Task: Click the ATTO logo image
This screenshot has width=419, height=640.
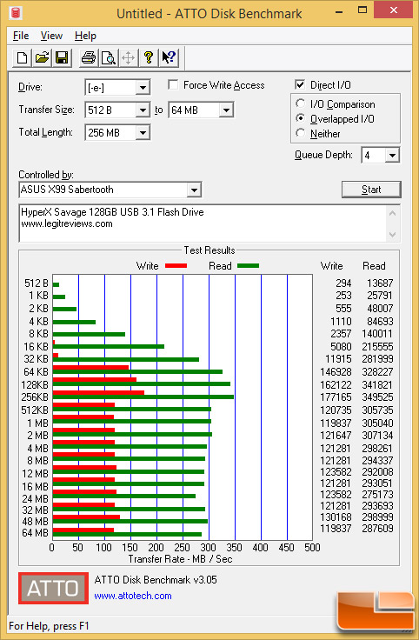Action: pyautogui.click(x=53, y=588)
